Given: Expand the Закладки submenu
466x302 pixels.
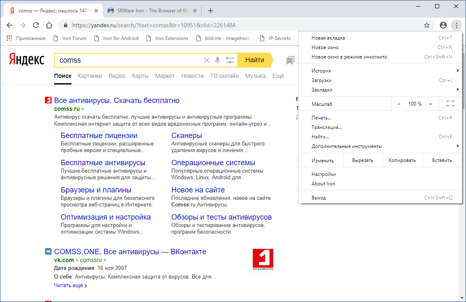Looking at the screenshot, I should point(380,89).
